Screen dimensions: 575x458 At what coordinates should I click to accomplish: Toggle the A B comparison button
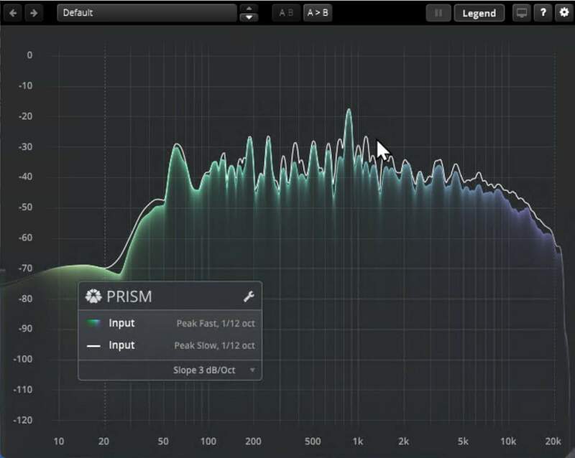285,13
